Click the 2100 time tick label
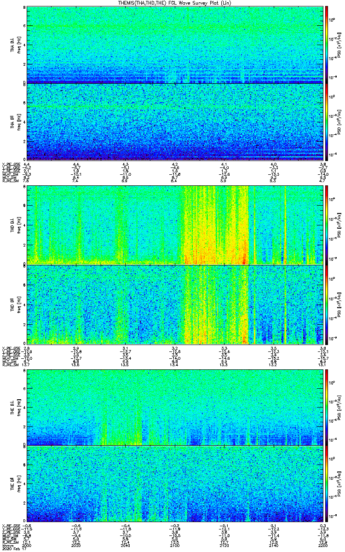The image size is (345, 552). pyautogui.click(x=175, y=546)
